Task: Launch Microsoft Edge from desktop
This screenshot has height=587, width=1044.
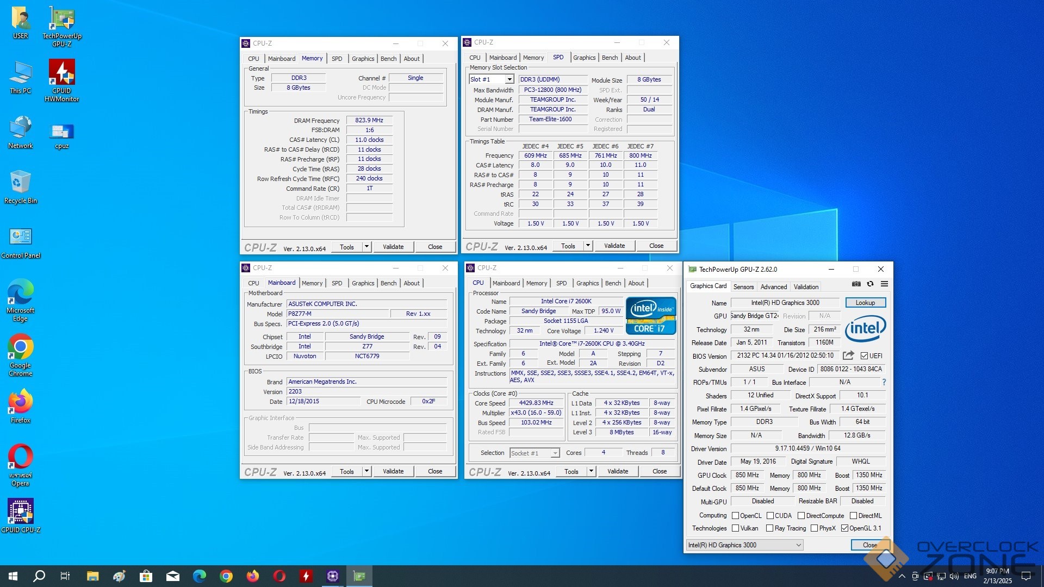Action: click(21, 301)
